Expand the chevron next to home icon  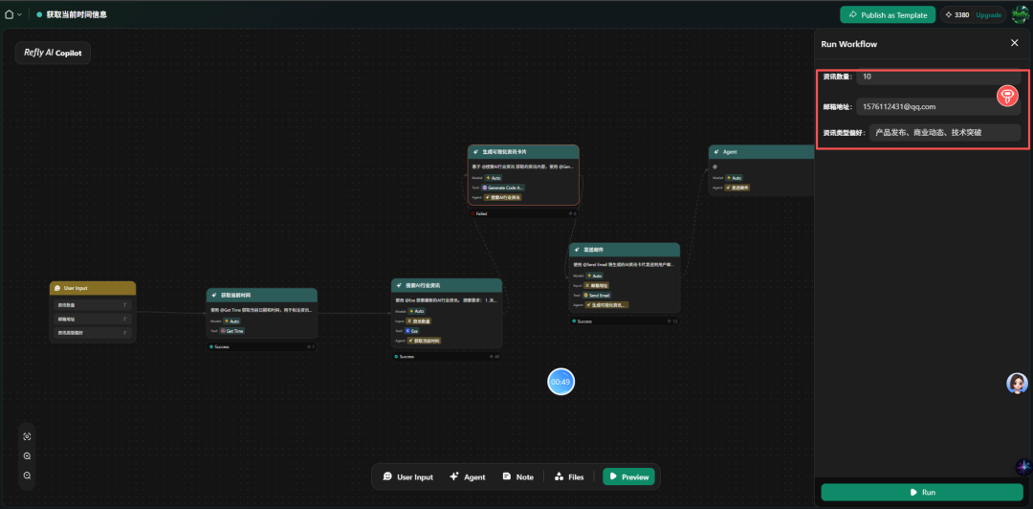point(19,14)
